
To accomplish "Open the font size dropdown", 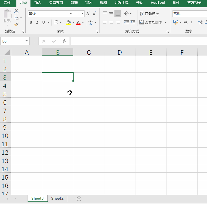I will pos(83,14).
